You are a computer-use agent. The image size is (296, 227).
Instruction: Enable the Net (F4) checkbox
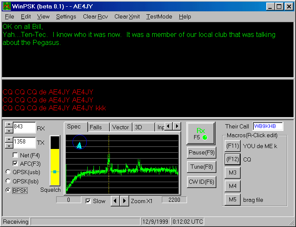tap(15, 155)
